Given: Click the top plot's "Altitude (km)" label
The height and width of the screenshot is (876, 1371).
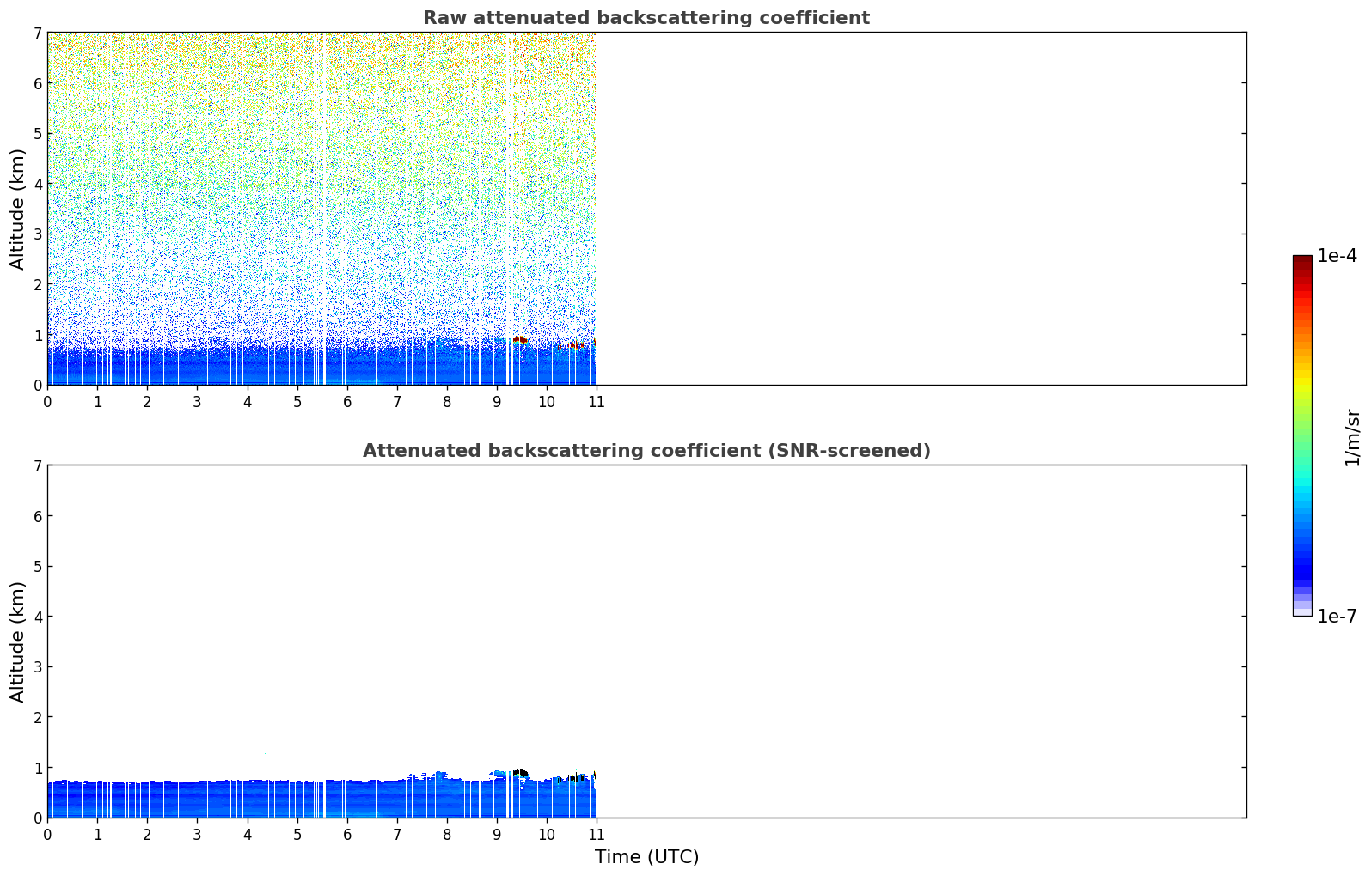Looking at the screenshot, I should pyautogui.click(x=18, y=209).
